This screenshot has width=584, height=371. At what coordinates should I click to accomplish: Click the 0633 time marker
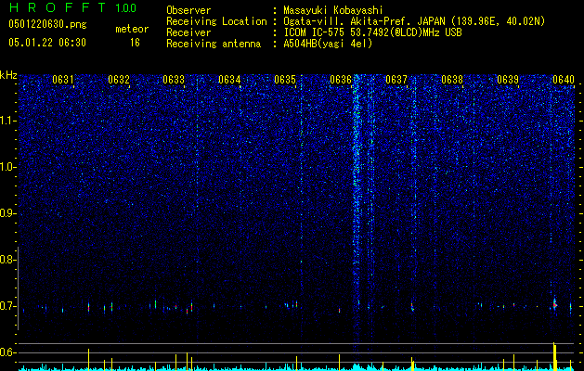coord(174,80)
